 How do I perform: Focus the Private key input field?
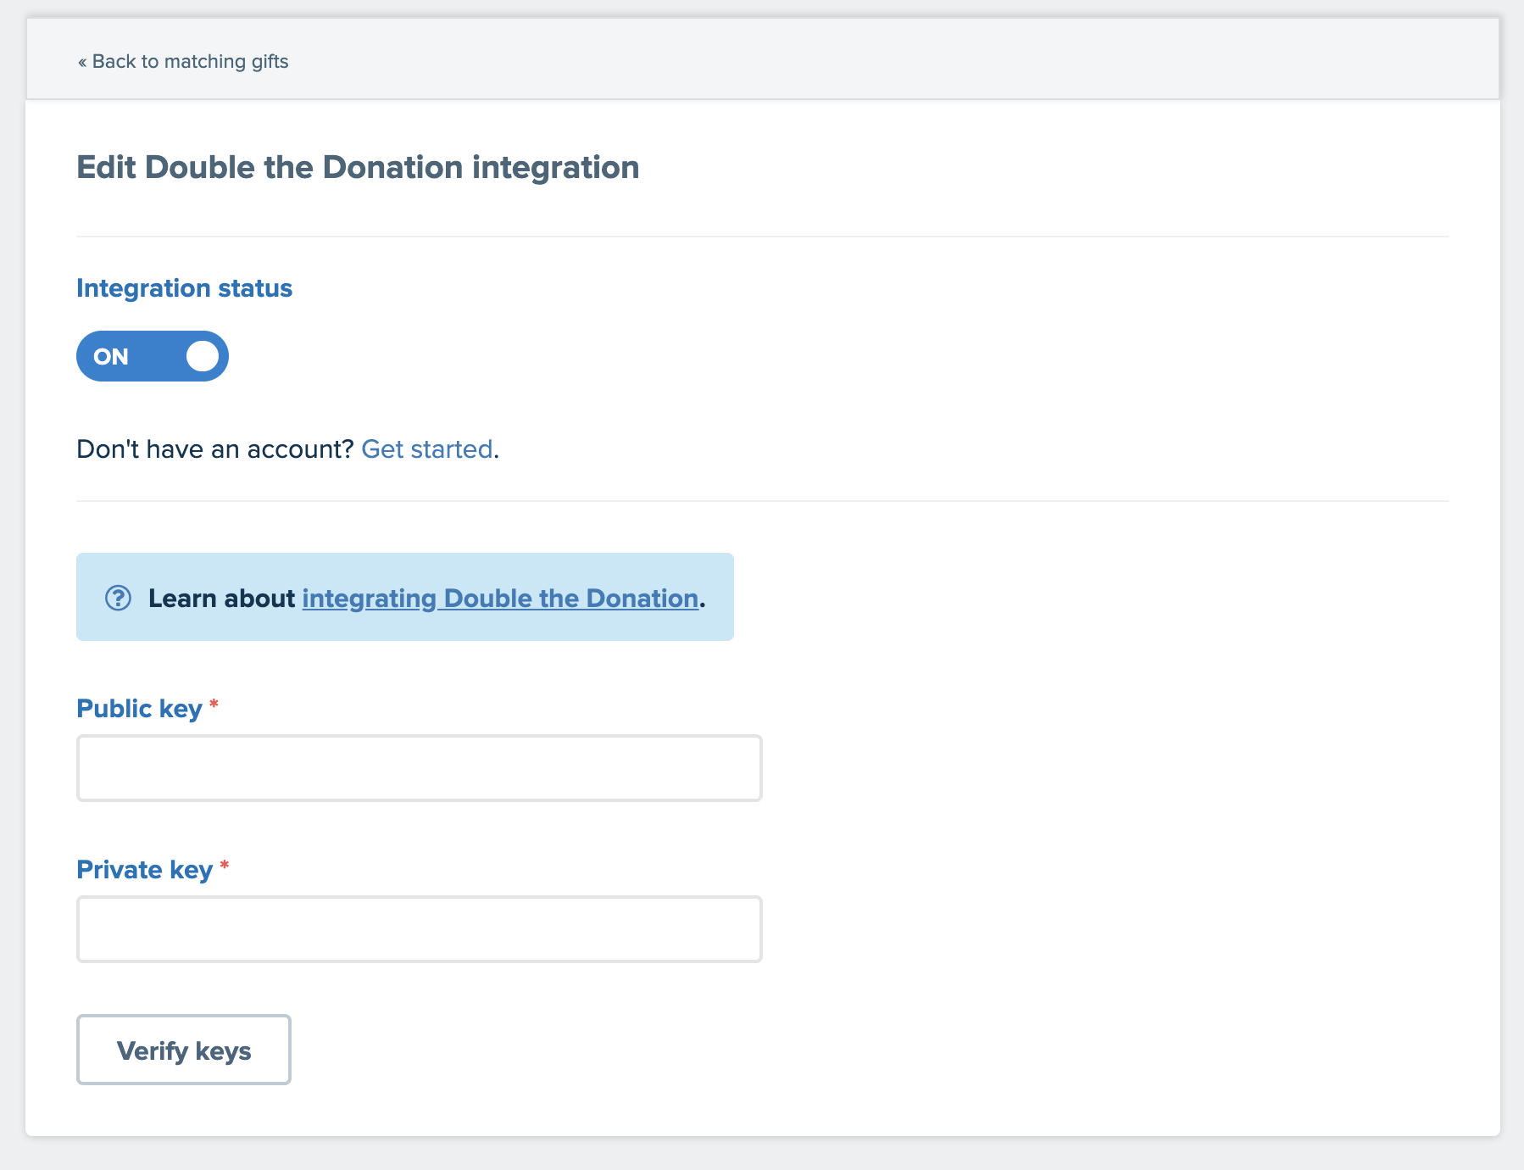[x=420, y=929]
